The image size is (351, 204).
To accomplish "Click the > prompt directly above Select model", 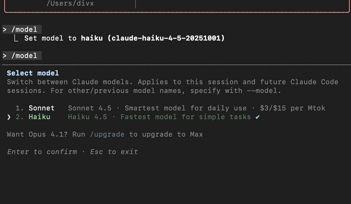I will click(5, 56).
